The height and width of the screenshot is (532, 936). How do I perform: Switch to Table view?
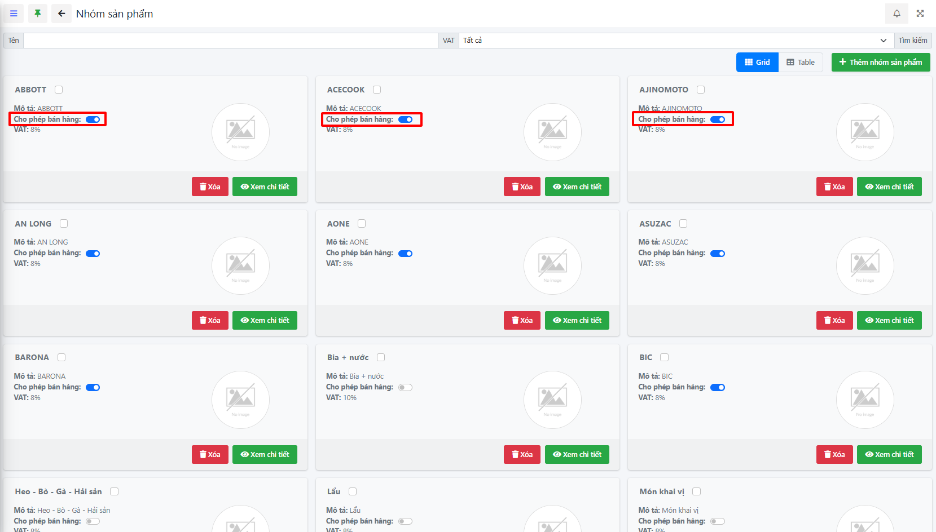[x=801, y=63]
